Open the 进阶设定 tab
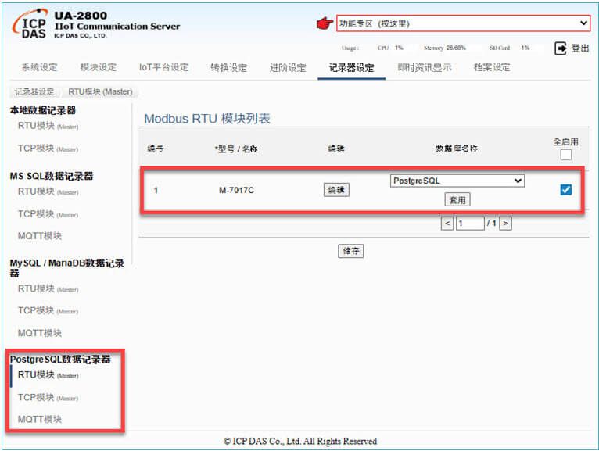599x451 pixels. coord(288,67)
